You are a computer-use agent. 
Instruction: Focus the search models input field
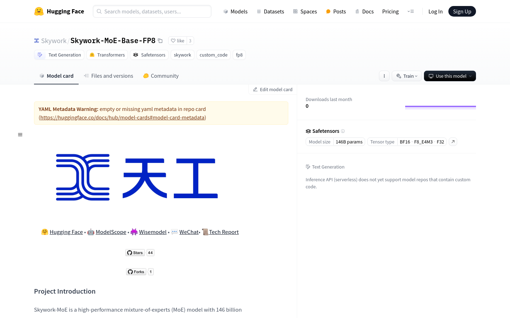pyautogui.click(x=152, y=11)
